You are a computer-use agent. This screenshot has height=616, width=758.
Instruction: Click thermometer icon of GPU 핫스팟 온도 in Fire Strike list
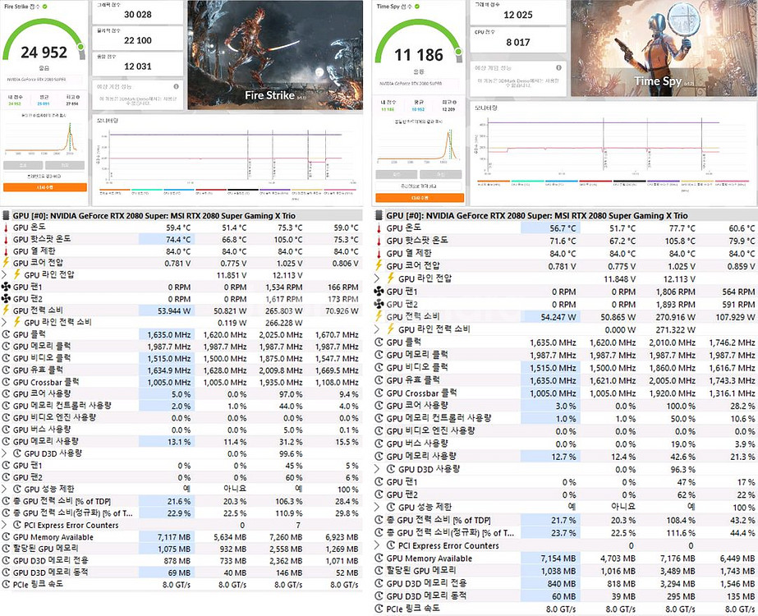[x=6, y=239]
